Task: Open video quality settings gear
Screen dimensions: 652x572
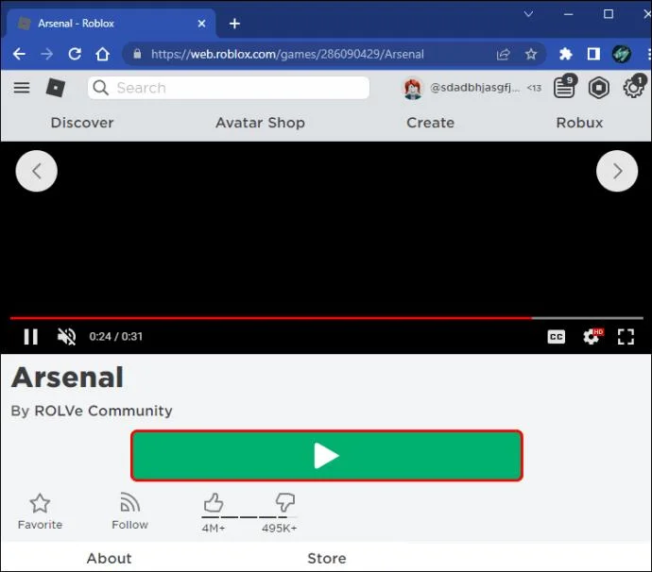Action: point(592,336)
